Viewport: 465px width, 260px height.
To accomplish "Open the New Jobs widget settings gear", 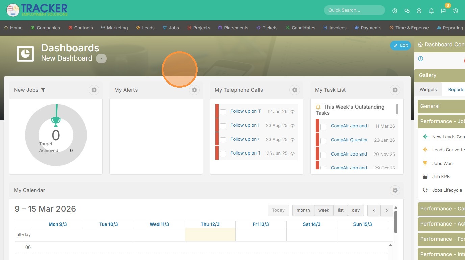I will [x=94, y=90].
